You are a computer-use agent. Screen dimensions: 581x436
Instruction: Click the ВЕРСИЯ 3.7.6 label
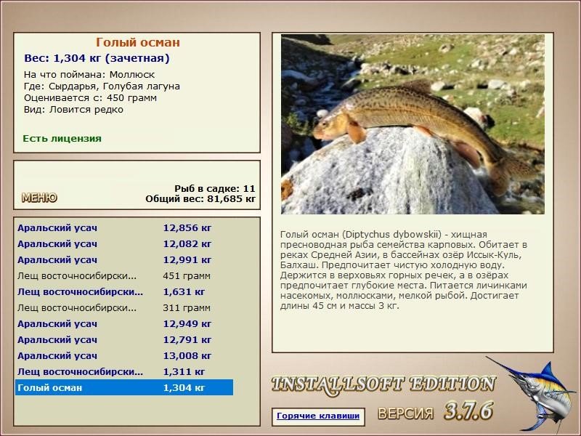(x=435, y=411)
